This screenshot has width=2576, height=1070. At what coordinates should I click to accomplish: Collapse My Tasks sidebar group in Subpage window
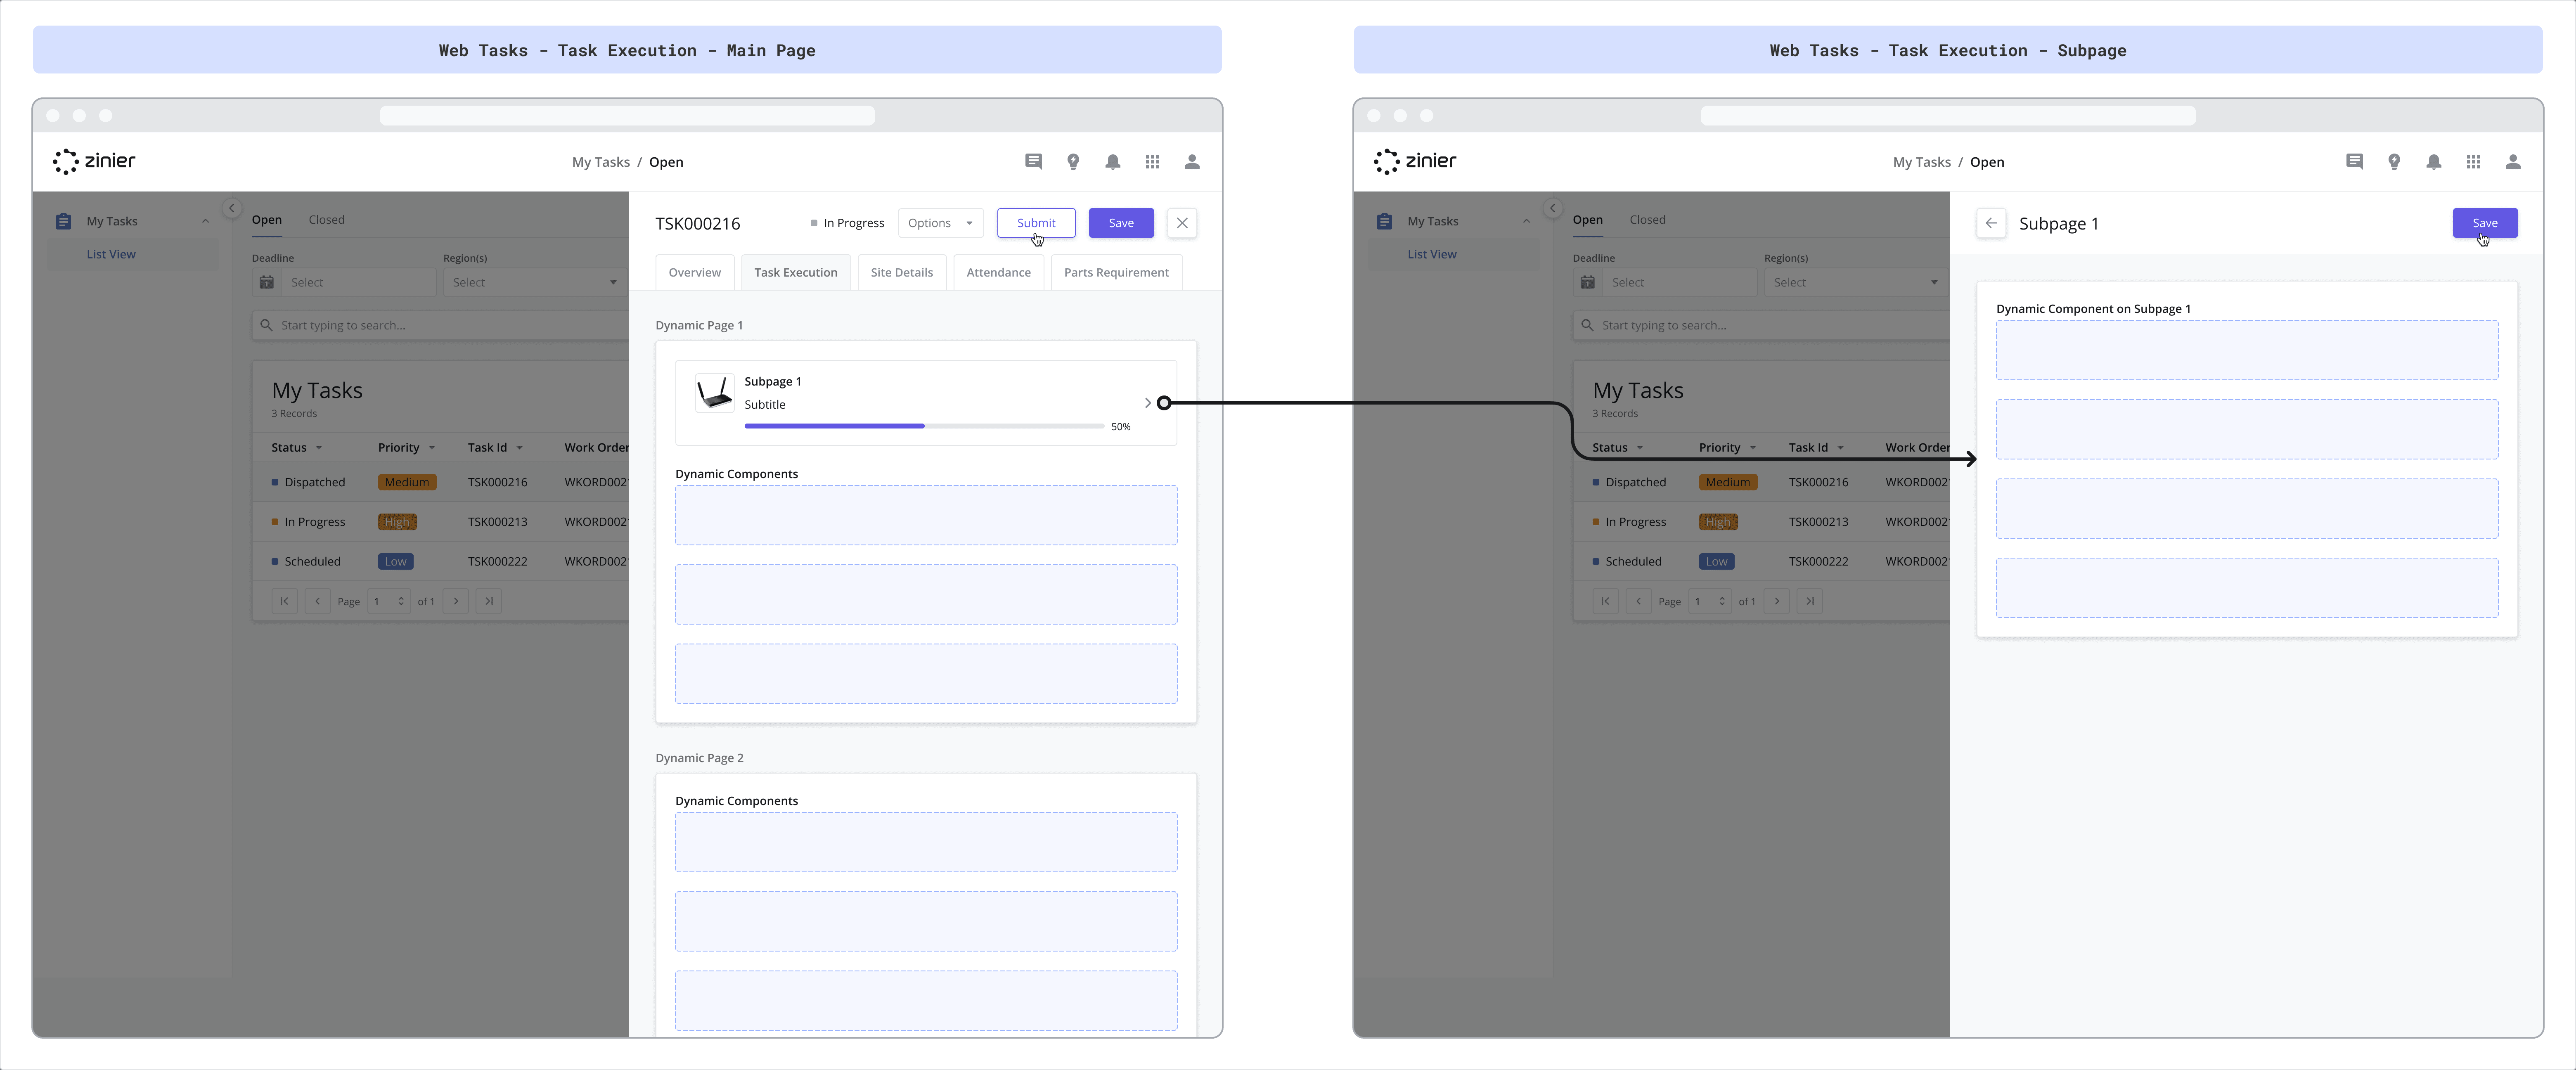(1526, 221)
